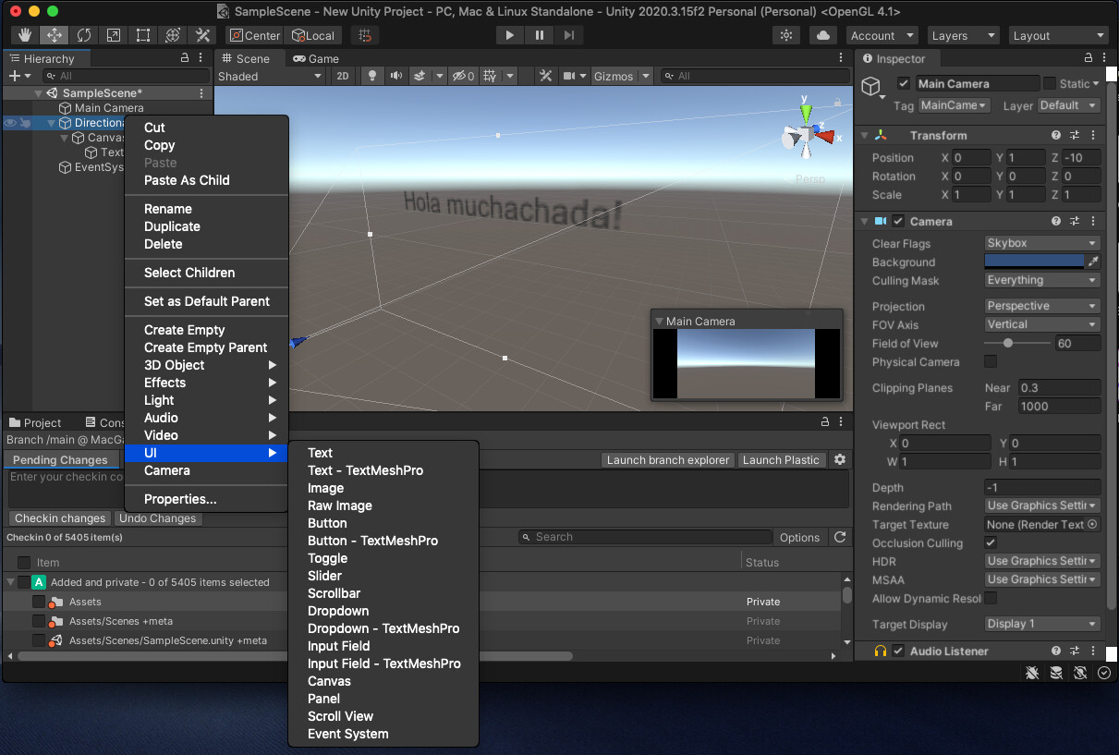Click the Launch Plastic button

(781, 459)
